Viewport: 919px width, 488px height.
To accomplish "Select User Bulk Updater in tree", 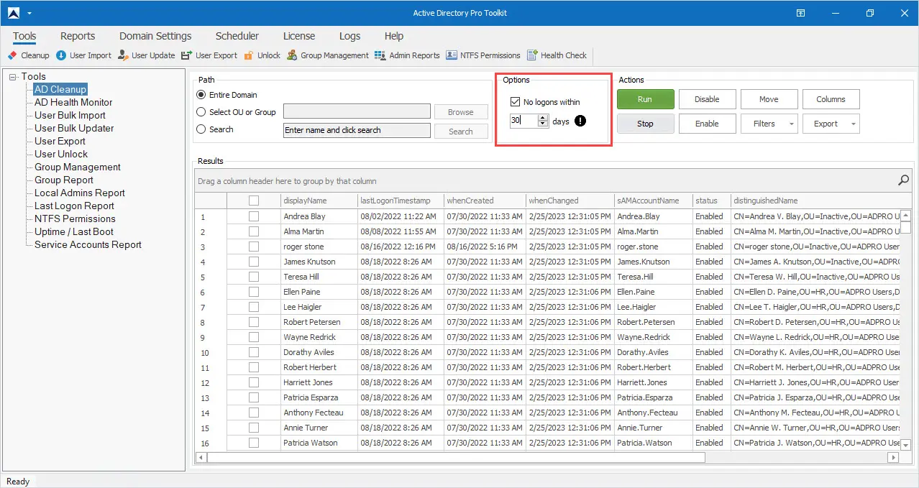I will [74, 128].
